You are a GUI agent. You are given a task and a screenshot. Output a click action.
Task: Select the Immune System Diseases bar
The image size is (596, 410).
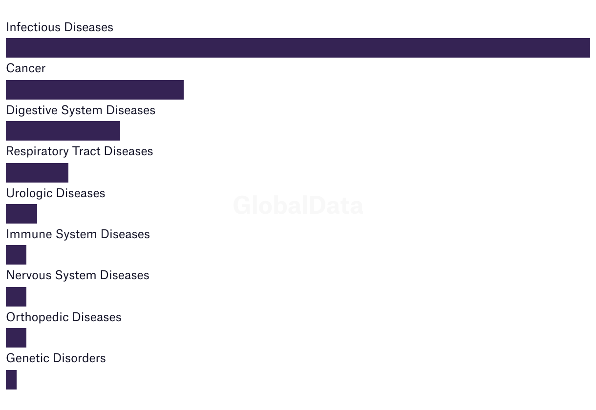point(16,255)
